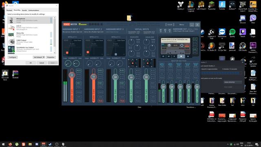Click Hardware Input 1 fader gain knob

(x=72, y=75)
